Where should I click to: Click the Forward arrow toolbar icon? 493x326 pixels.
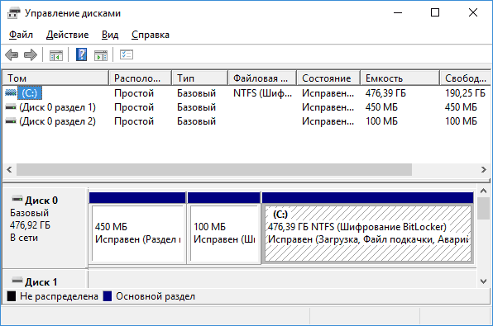tap(31, 55)
